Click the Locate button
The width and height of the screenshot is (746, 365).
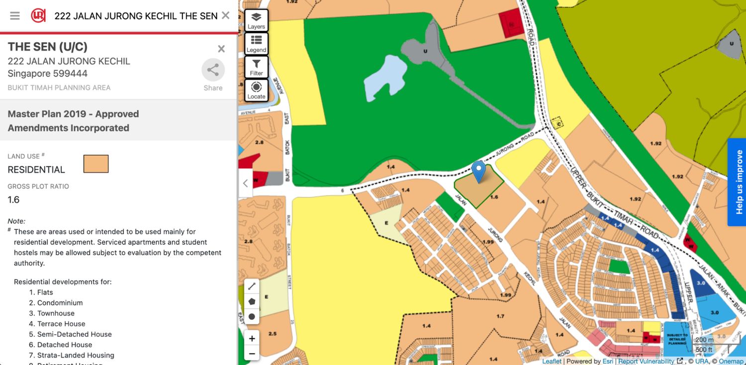(x=256, y=90)
